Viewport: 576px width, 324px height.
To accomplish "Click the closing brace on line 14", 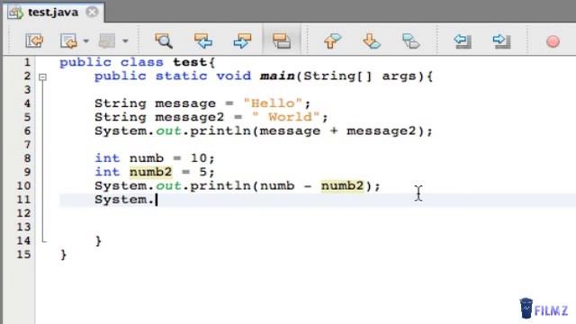I will pyautogui.click(x=98, y=241).
